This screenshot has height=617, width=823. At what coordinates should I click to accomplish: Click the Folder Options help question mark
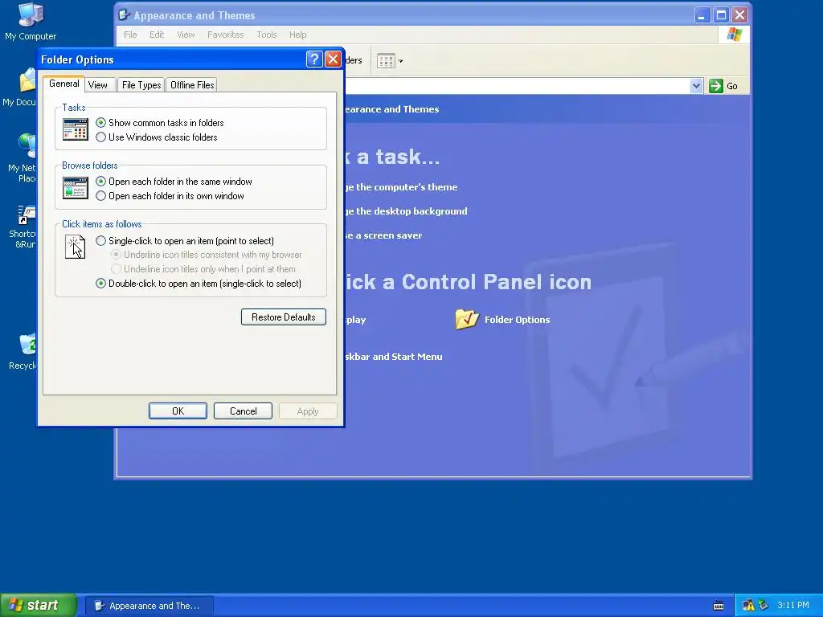(314, 59)
